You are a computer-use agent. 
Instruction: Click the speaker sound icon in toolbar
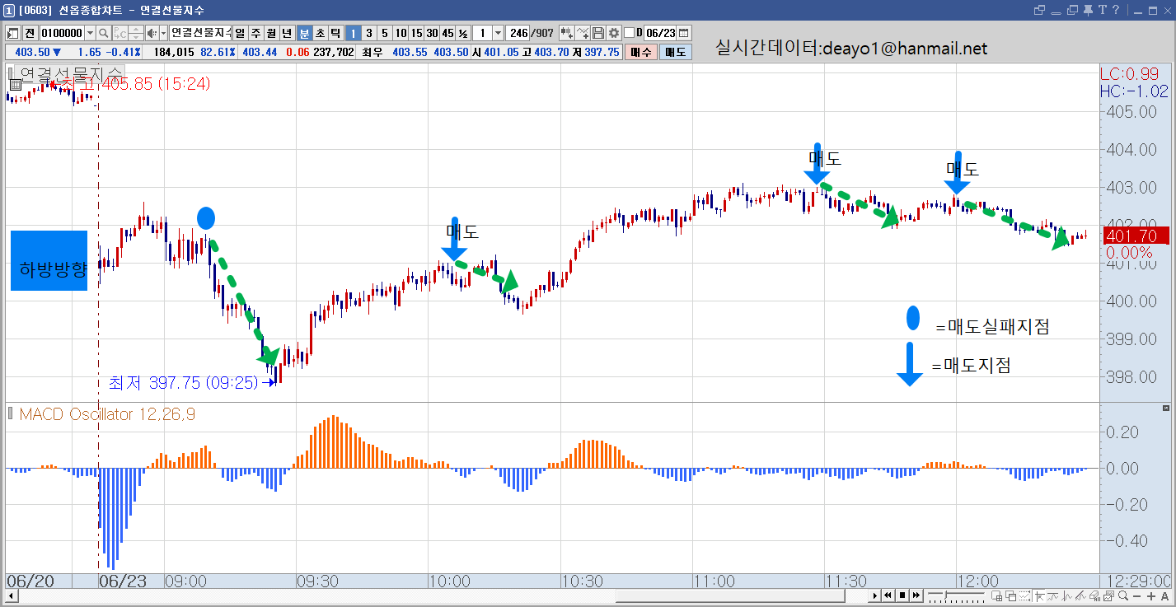point(152,33)
